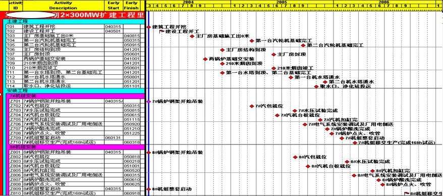The height and width of the screenshot is (196, 443).
Task: Click the 第二台汽轮机基础完工 milestone diamond
Action: 303,45
